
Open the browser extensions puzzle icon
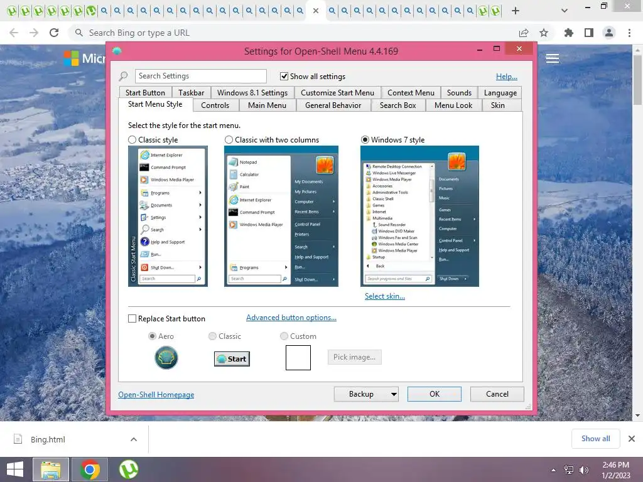coord(569,33)
